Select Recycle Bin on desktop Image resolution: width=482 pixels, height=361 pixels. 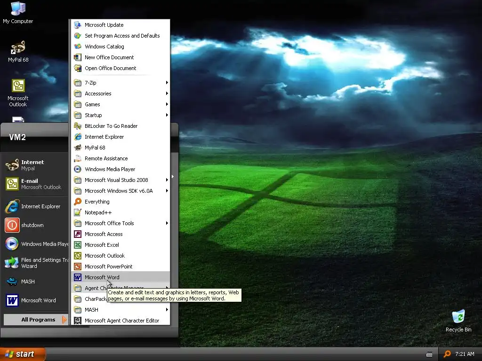(458, 321)
